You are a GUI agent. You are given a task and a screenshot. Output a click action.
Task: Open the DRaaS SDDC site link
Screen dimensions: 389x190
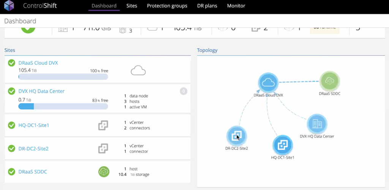(x=33, y=172)
